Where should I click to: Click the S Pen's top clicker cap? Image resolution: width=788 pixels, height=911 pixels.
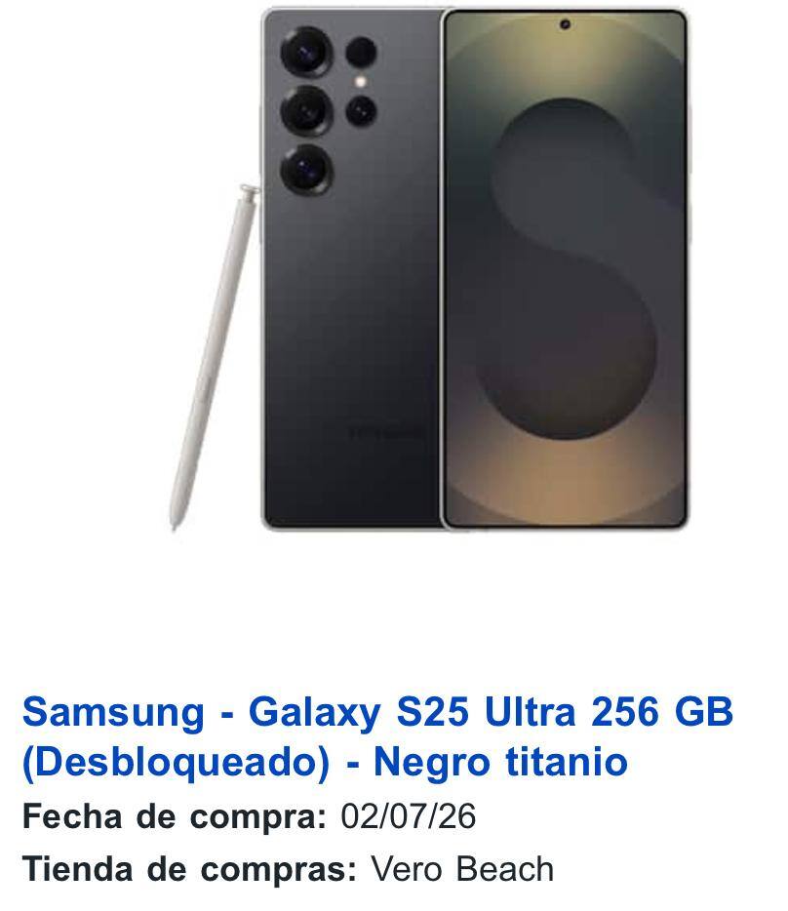pyautogui.click(x=249, y=190)
